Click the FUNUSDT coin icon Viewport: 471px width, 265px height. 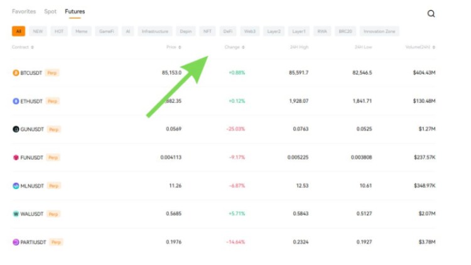(16, 158)
